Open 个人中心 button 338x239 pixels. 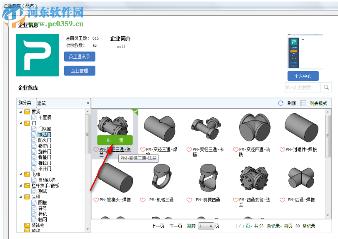303,76
